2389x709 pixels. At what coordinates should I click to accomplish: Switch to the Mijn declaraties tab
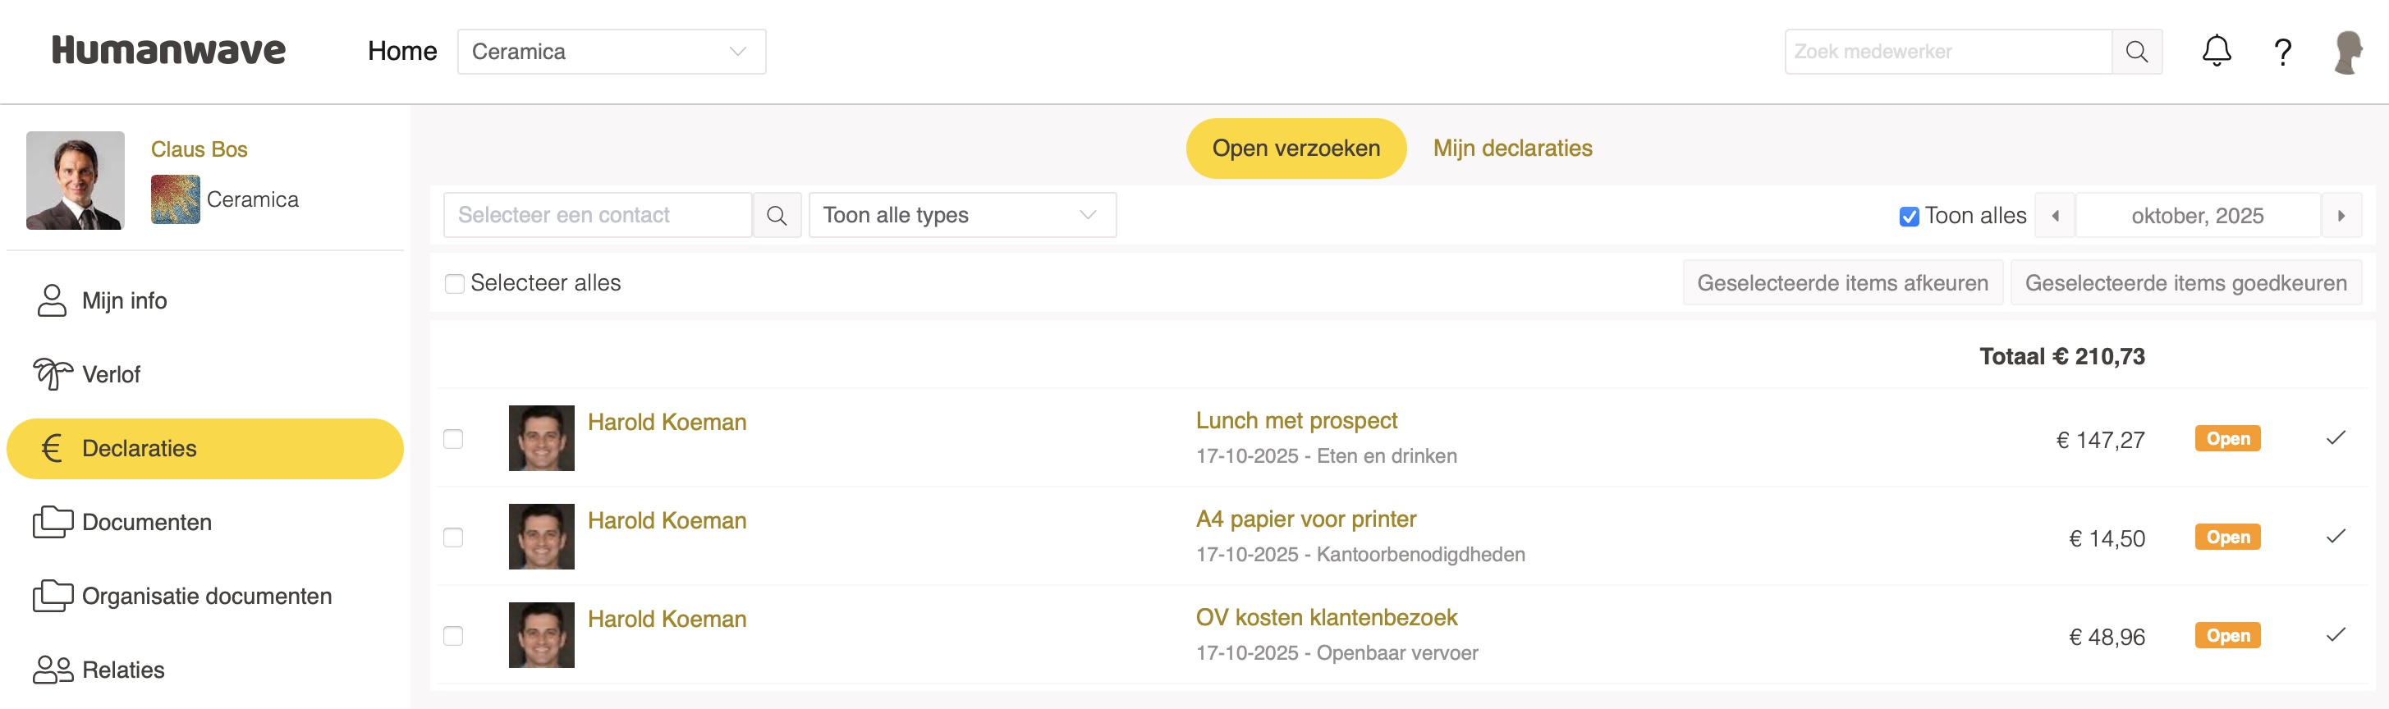1511,149
